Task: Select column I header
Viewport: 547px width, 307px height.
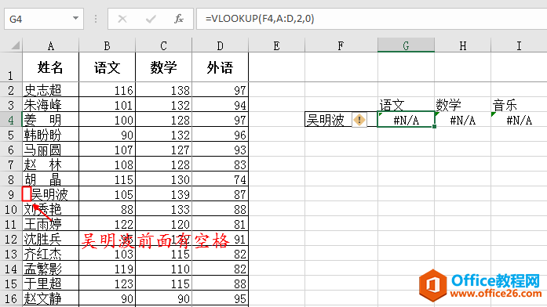Action: tap(519, 45)
